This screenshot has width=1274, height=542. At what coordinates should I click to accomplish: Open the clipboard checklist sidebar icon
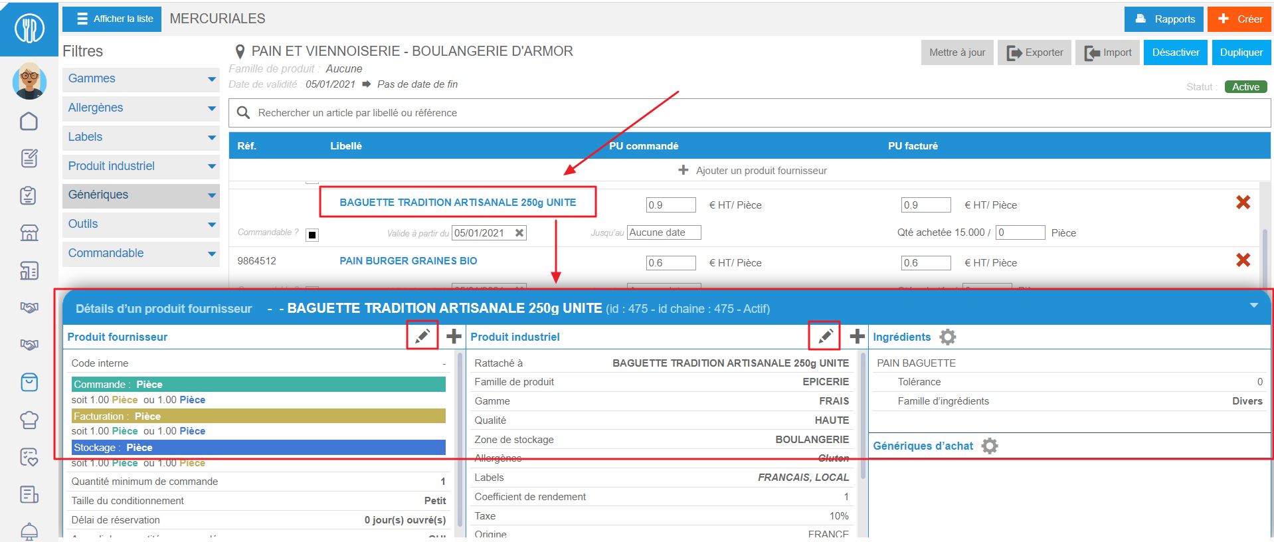(29, 195)
